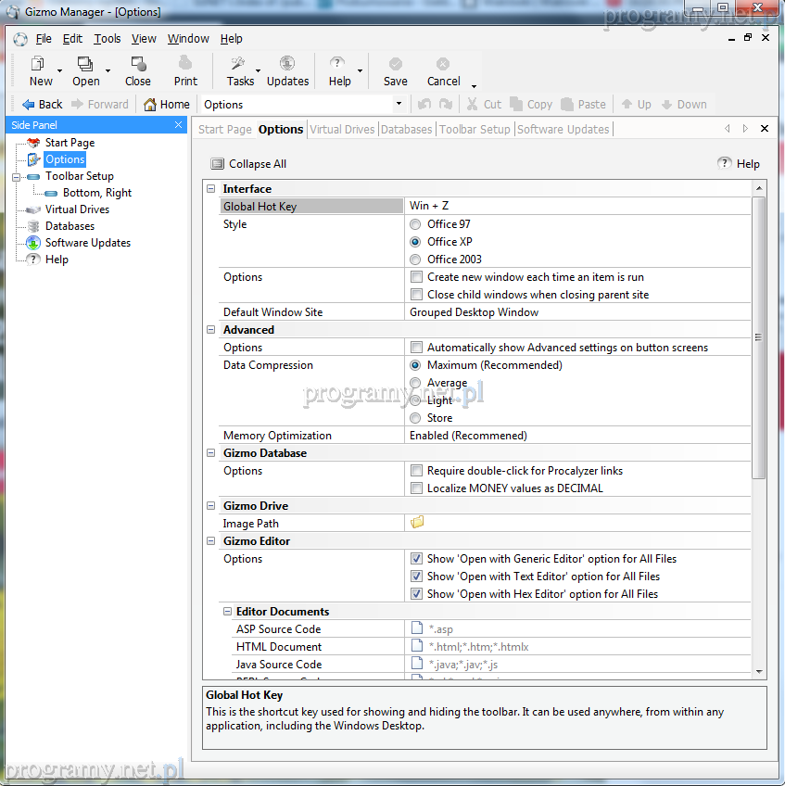Collapse the Interface section
Screen dimensions: 785x786
[x=211, y=189]
